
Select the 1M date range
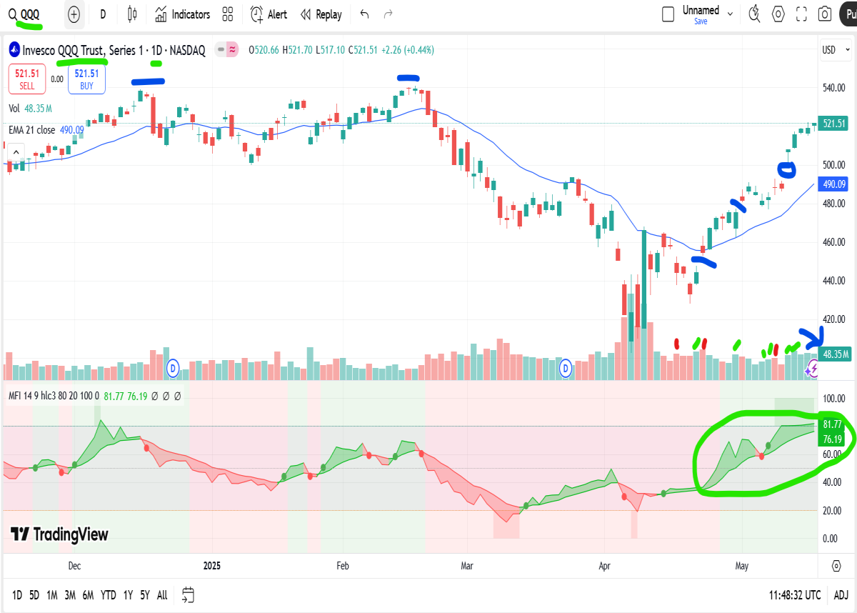pos(52,594)
